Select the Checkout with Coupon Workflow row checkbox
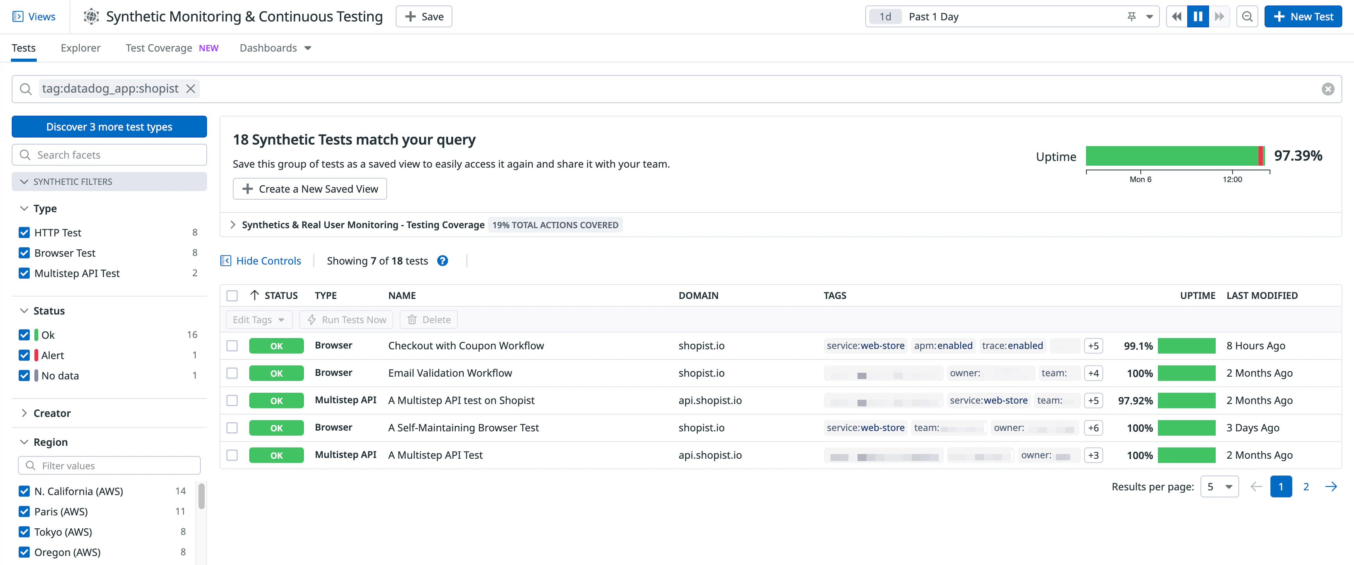This screenshot has height=565, width=1354. (x=232, y=346)
